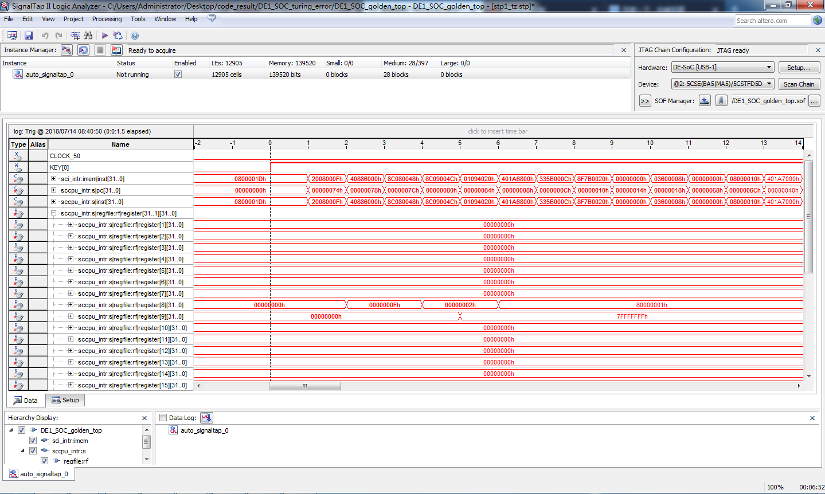825x494 pixels.
Task: Click the >> button beside SOF Manager
Action: click(x=645, y=101)
